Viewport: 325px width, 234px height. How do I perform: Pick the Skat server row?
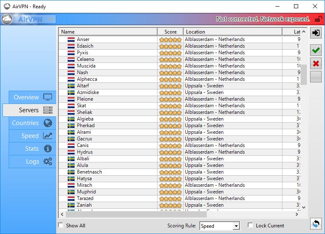point(179,106)
